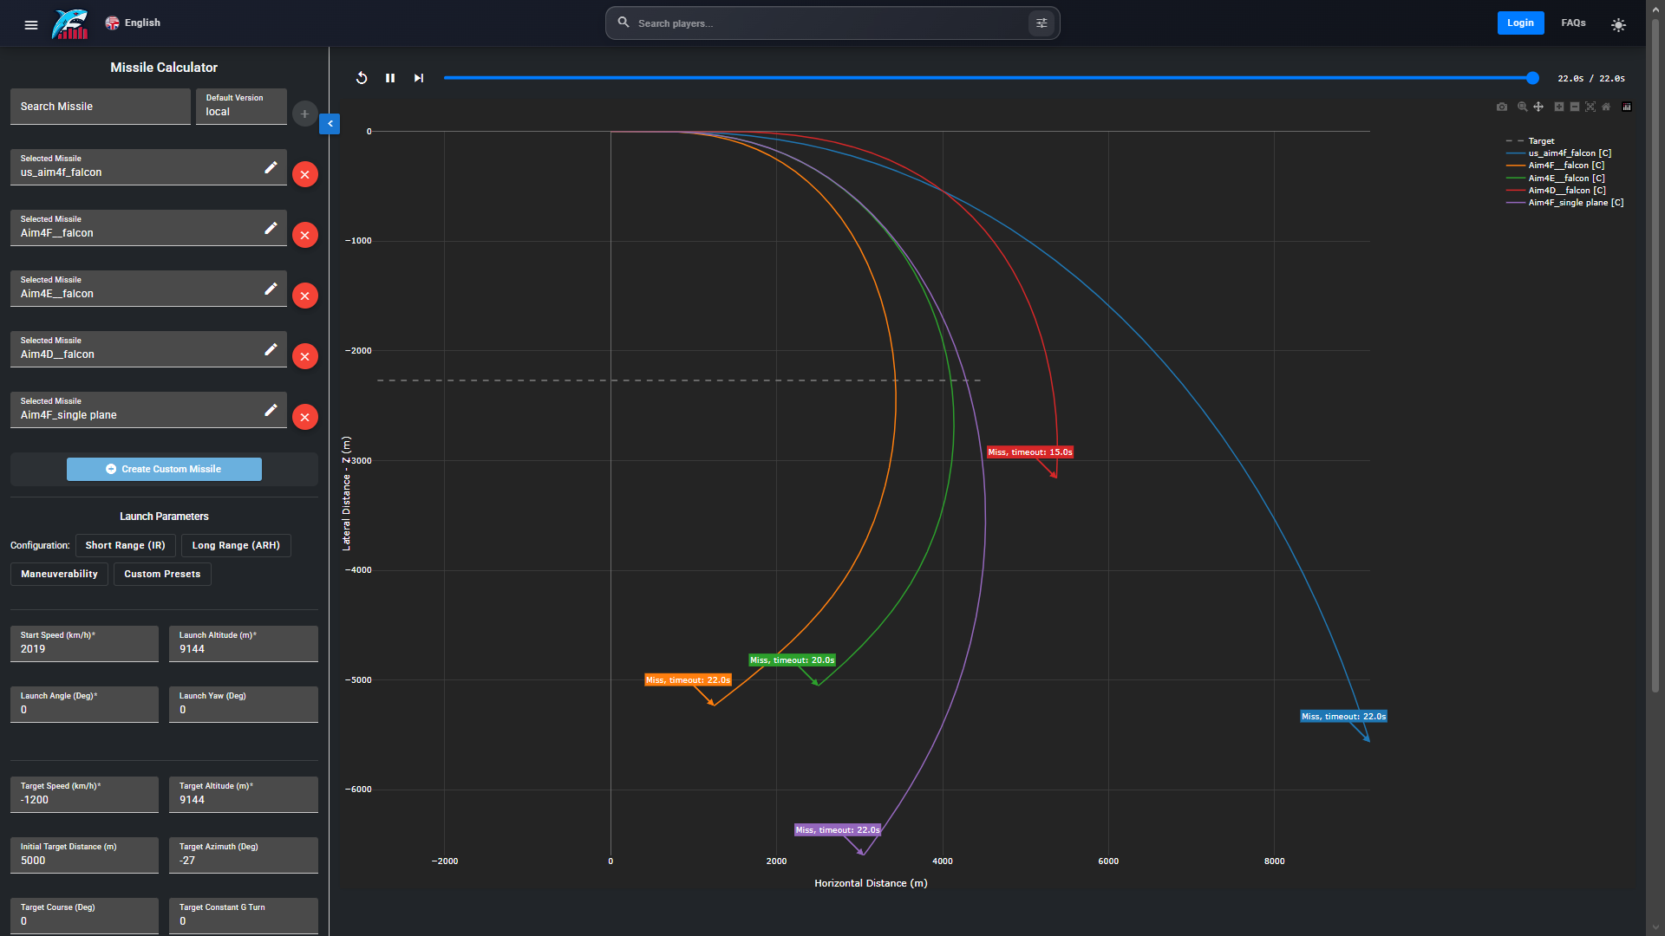Click the Create Custom Missile button

[x=164, y=469]
